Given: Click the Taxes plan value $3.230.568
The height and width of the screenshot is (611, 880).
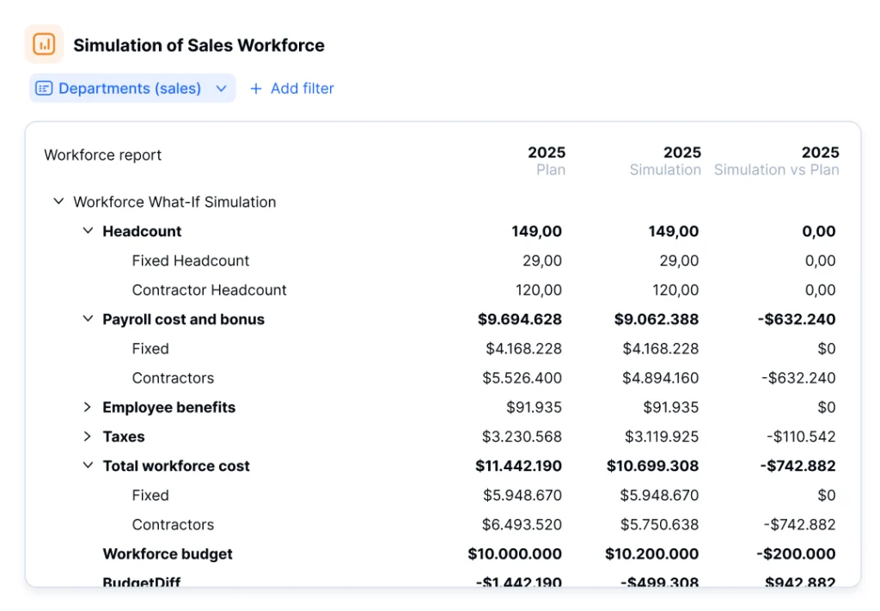Looking at the screenshot, I should coord(522,436).
